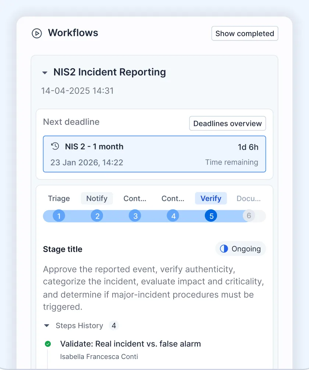Select the Verify stage tab
Screen dimensions: 309x370
coord(211,198)
